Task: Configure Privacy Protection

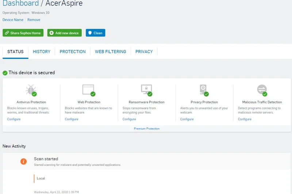Action: [x=187, y=119]
